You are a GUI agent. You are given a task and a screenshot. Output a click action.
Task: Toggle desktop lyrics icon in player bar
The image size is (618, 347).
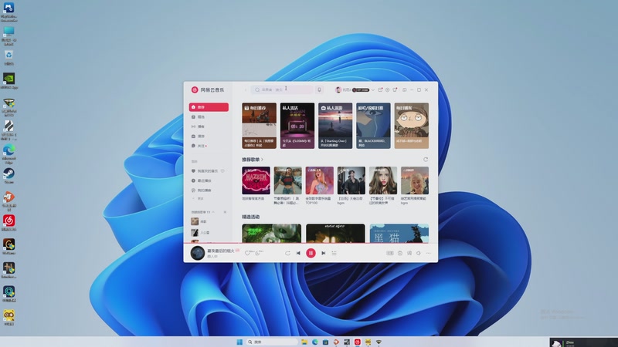409,253
